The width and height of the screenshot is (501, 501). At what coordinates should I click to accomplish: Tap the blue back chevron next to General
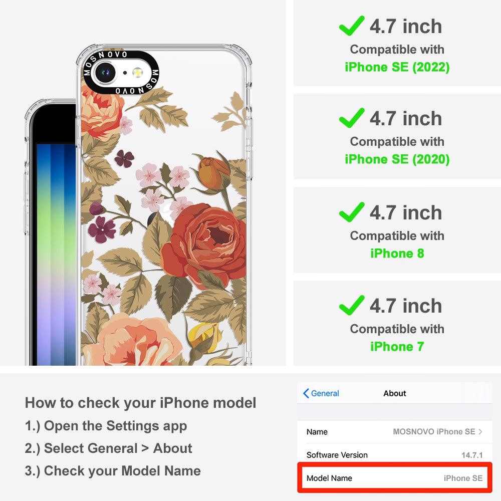coord(306,393)
